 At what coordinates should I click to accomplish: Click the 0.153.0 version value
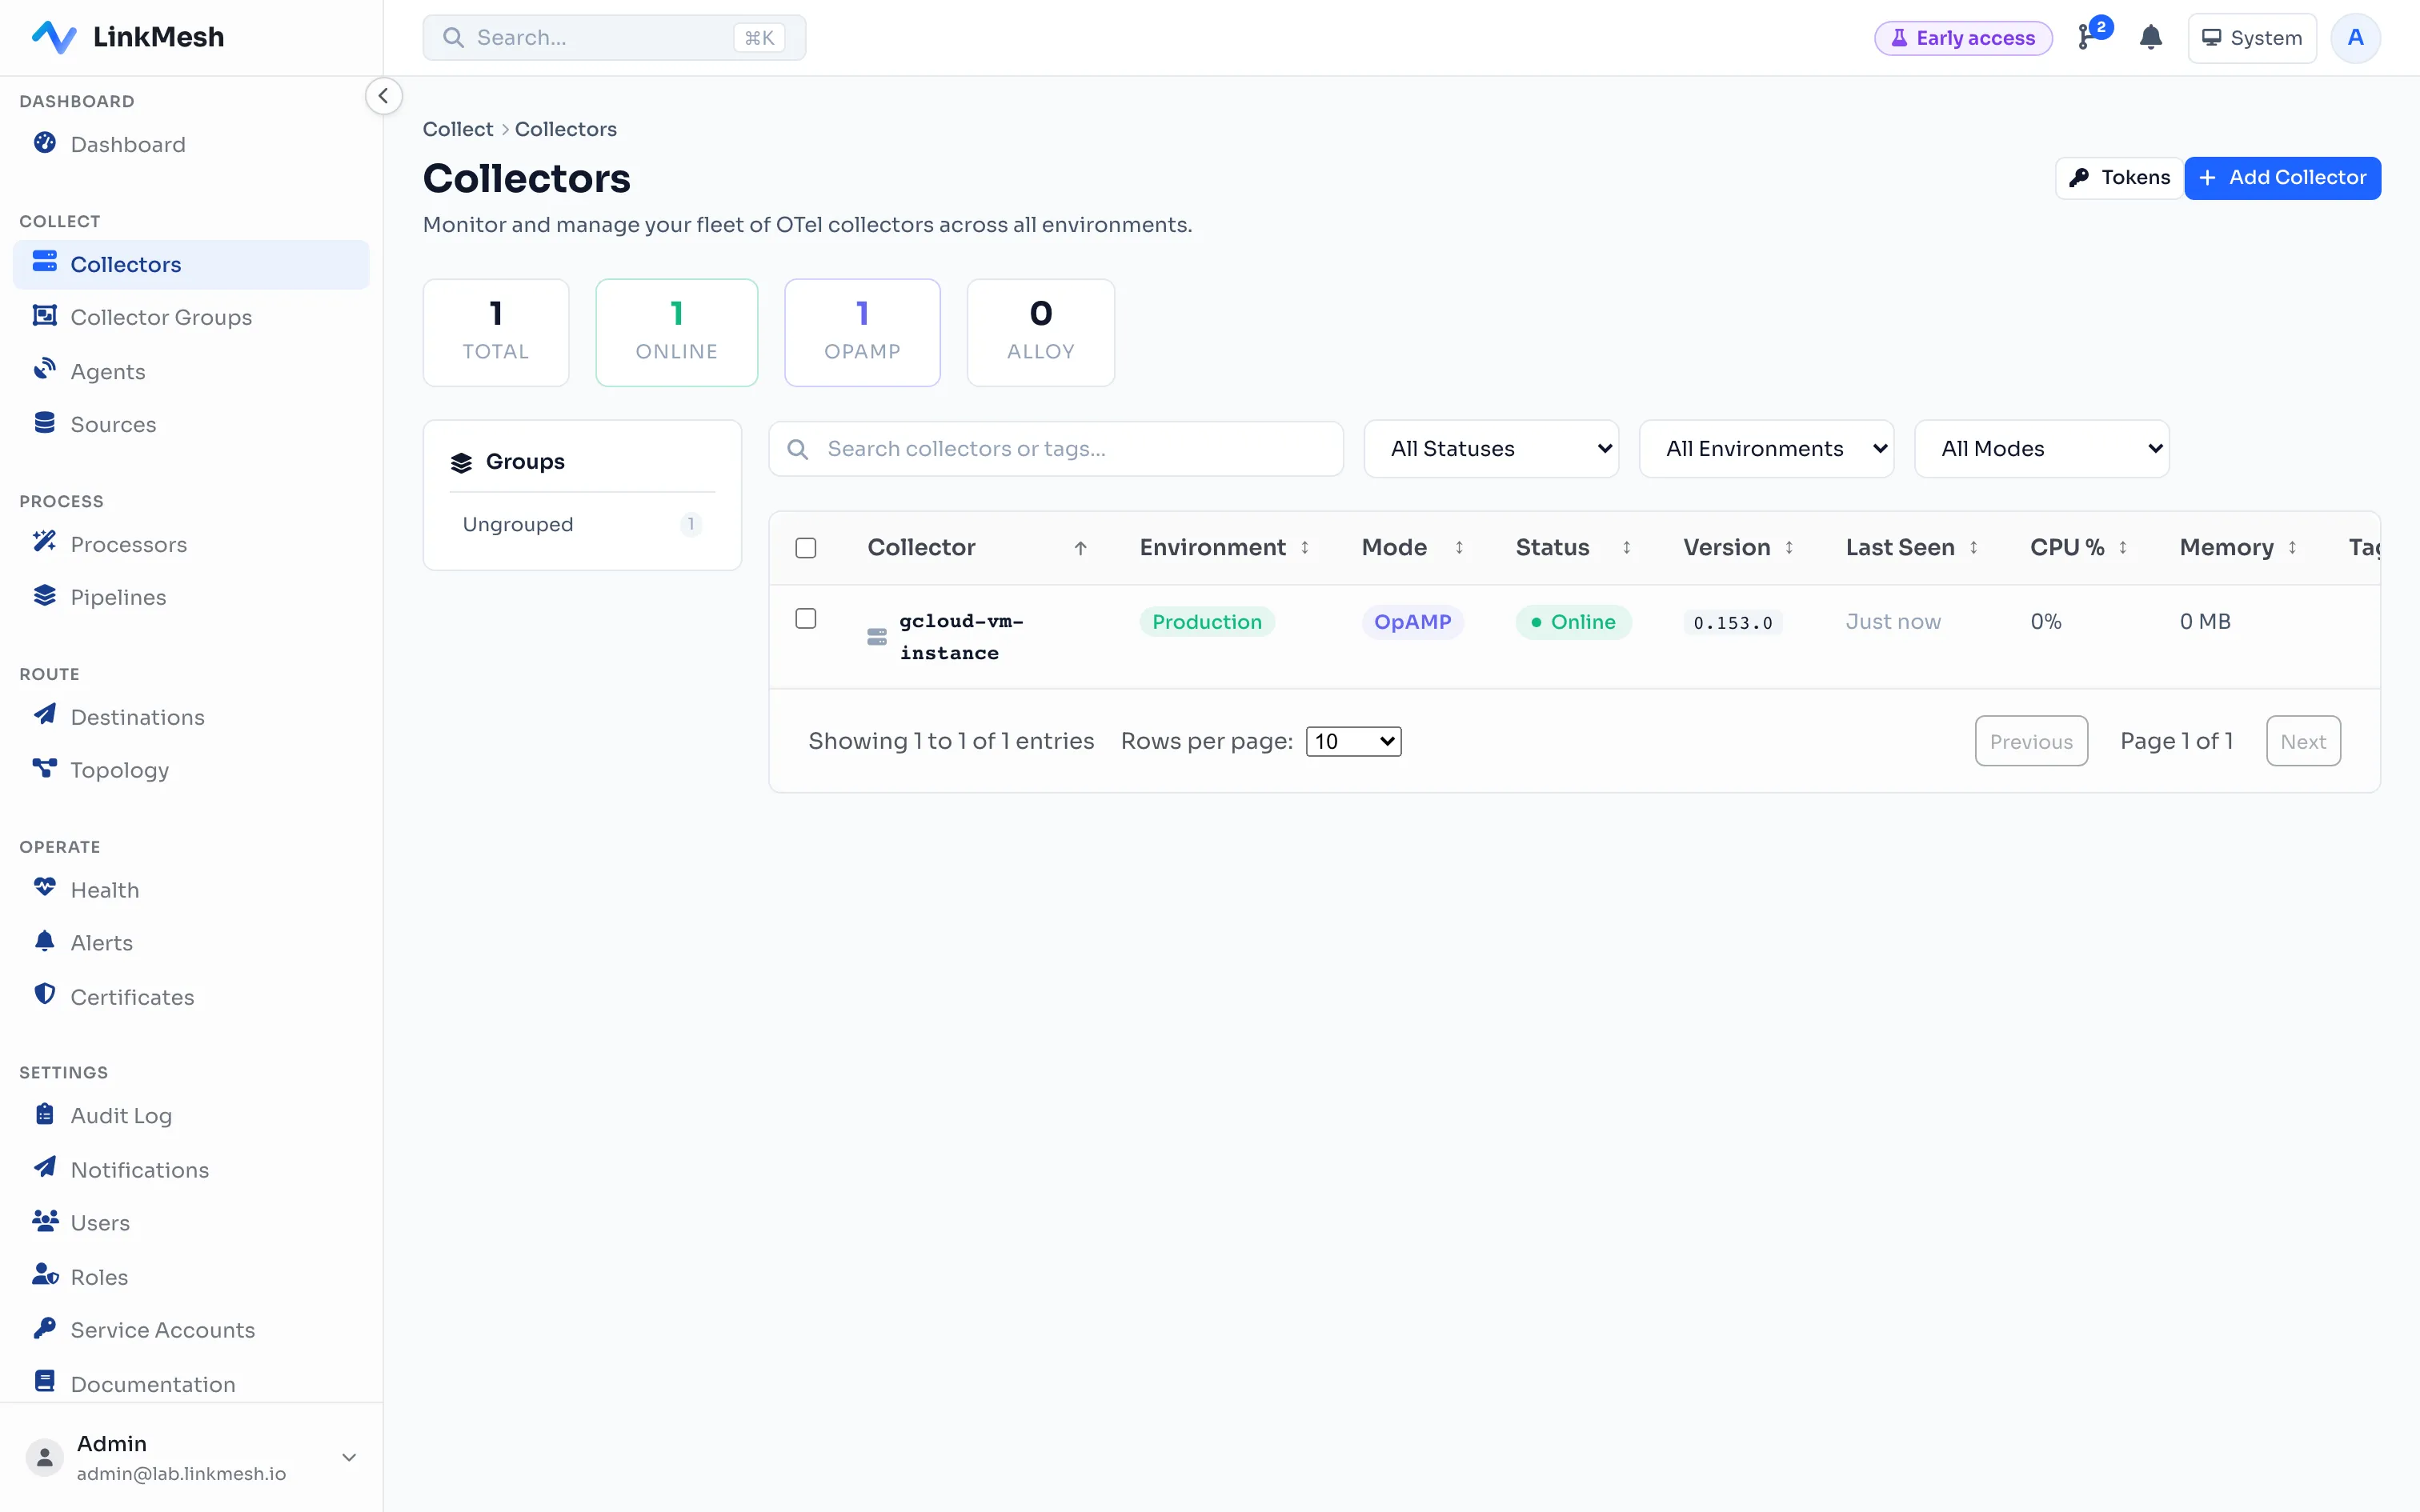1733,623
